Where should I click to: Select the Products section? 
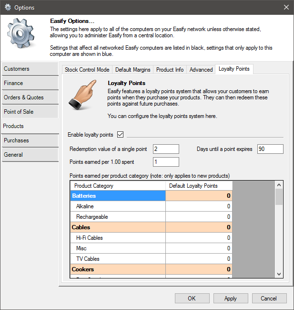coord(30,126)
